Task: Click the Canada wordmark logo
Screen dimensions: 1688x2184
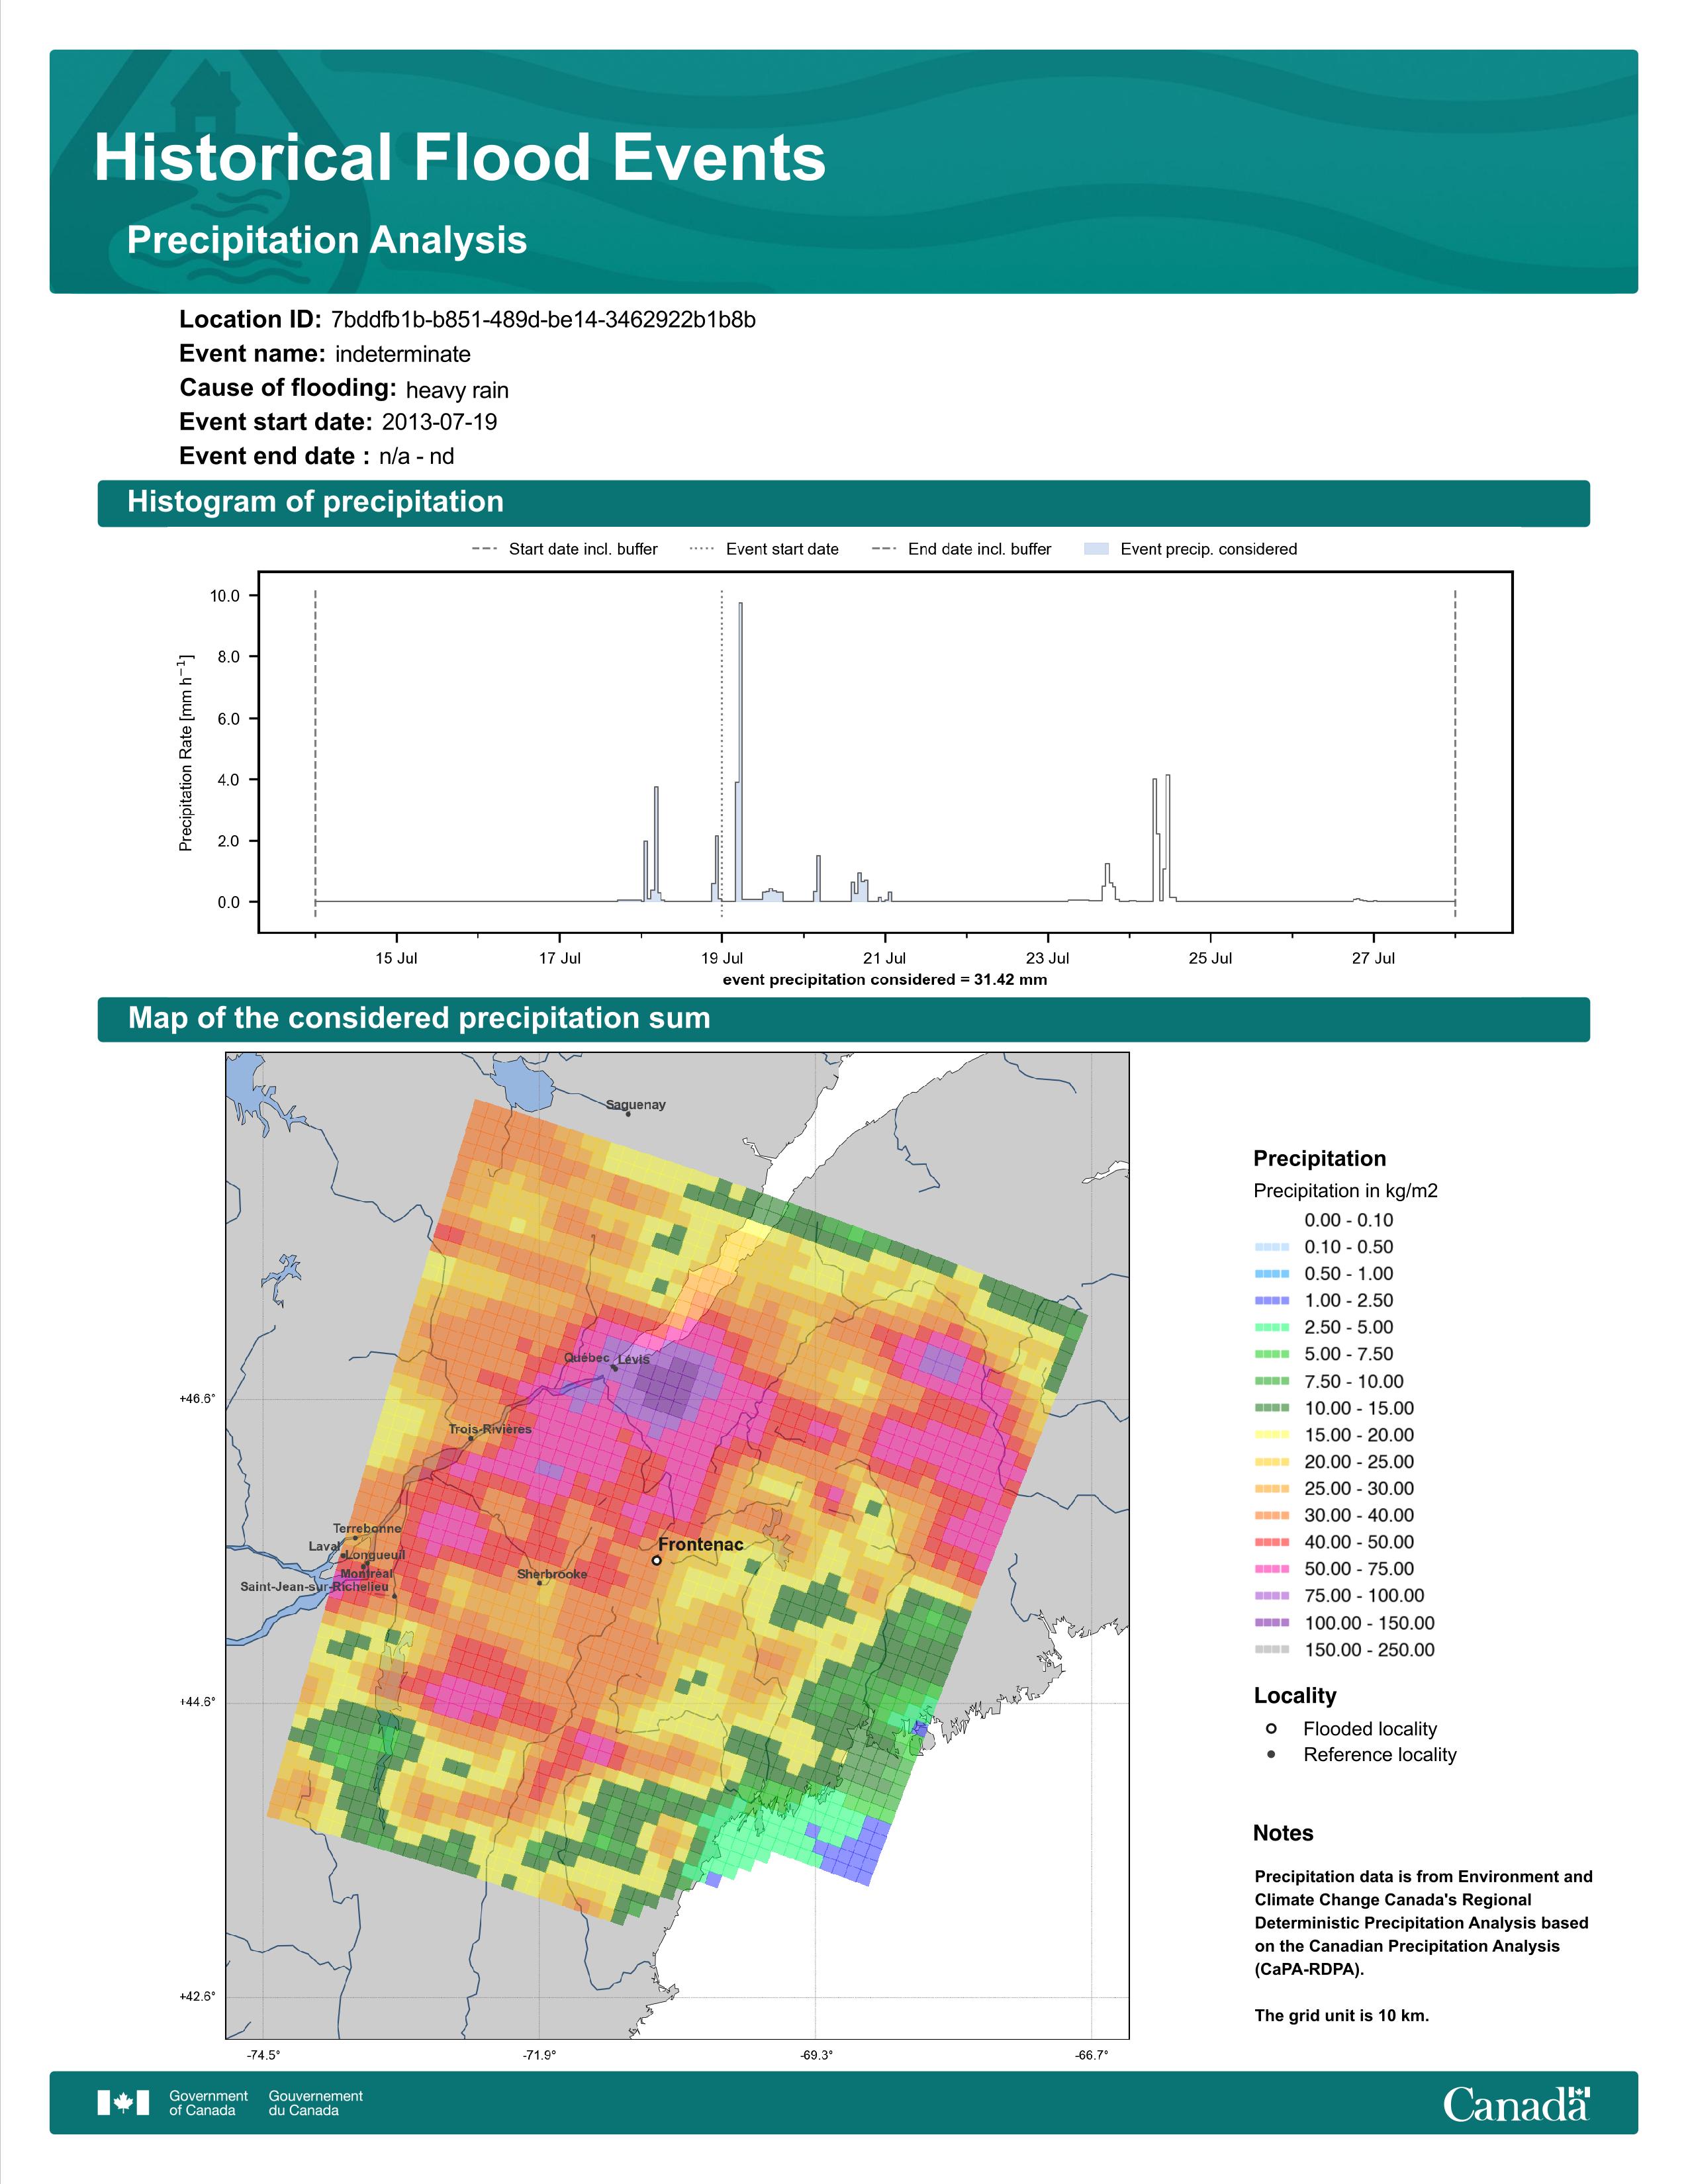Action: (1516, 2104)
